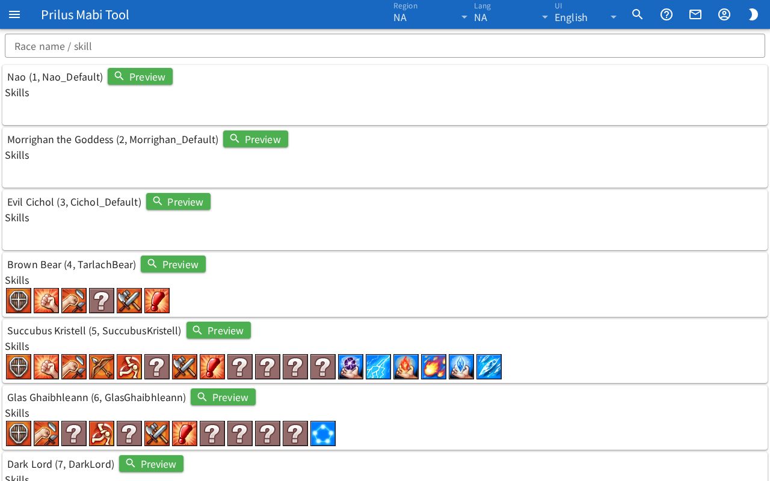The image size is (770, 481).
Task: Preview Evil Cichol
Action: pyautogui.click(x=178, y=201)
